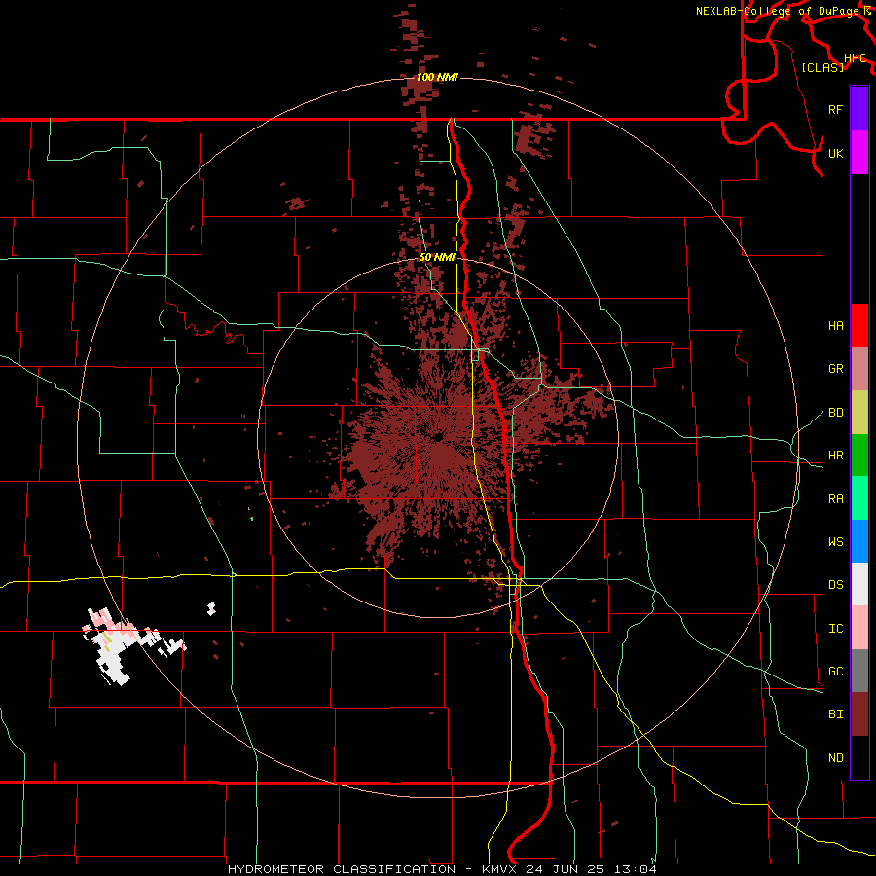The image size is (876, 876).
Task: Click the WS legend label
Action: click(x=835, y=542)
